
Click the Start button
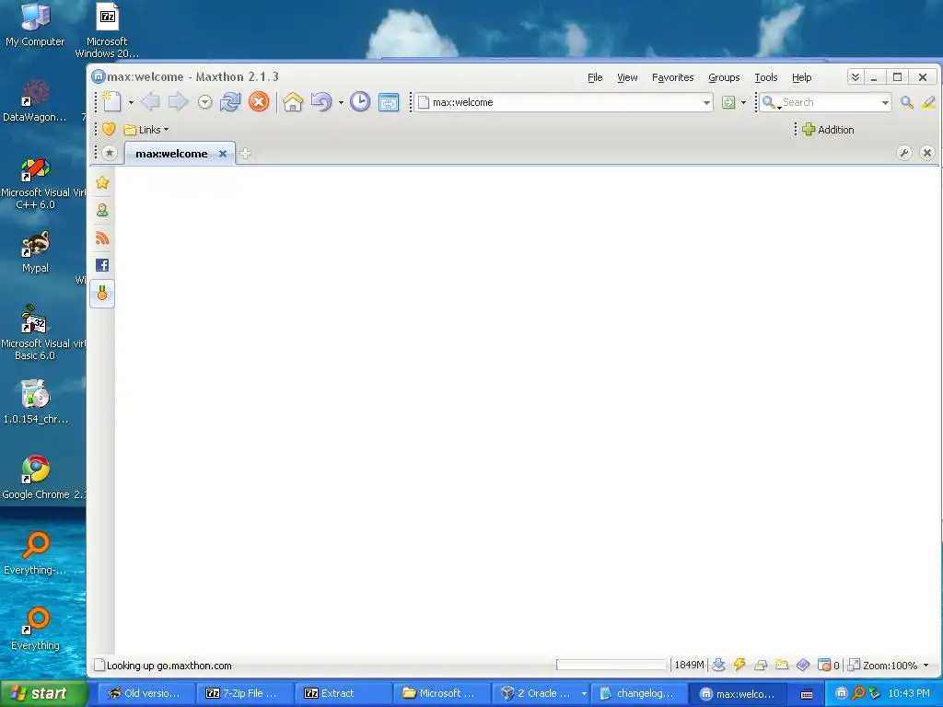click(x=43, y=693)
